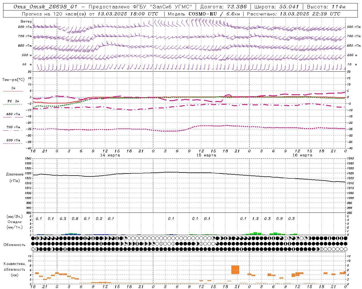Image resolution: width=362 pixels, height=289 pixels.
Task: Select the 2м temperature legend entry
Action: [x=13, y=88]
